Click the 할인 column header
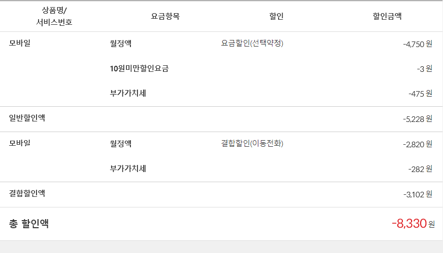Image resolution: width=443 pixels, height=253 pixels. [x=276, y=16]
